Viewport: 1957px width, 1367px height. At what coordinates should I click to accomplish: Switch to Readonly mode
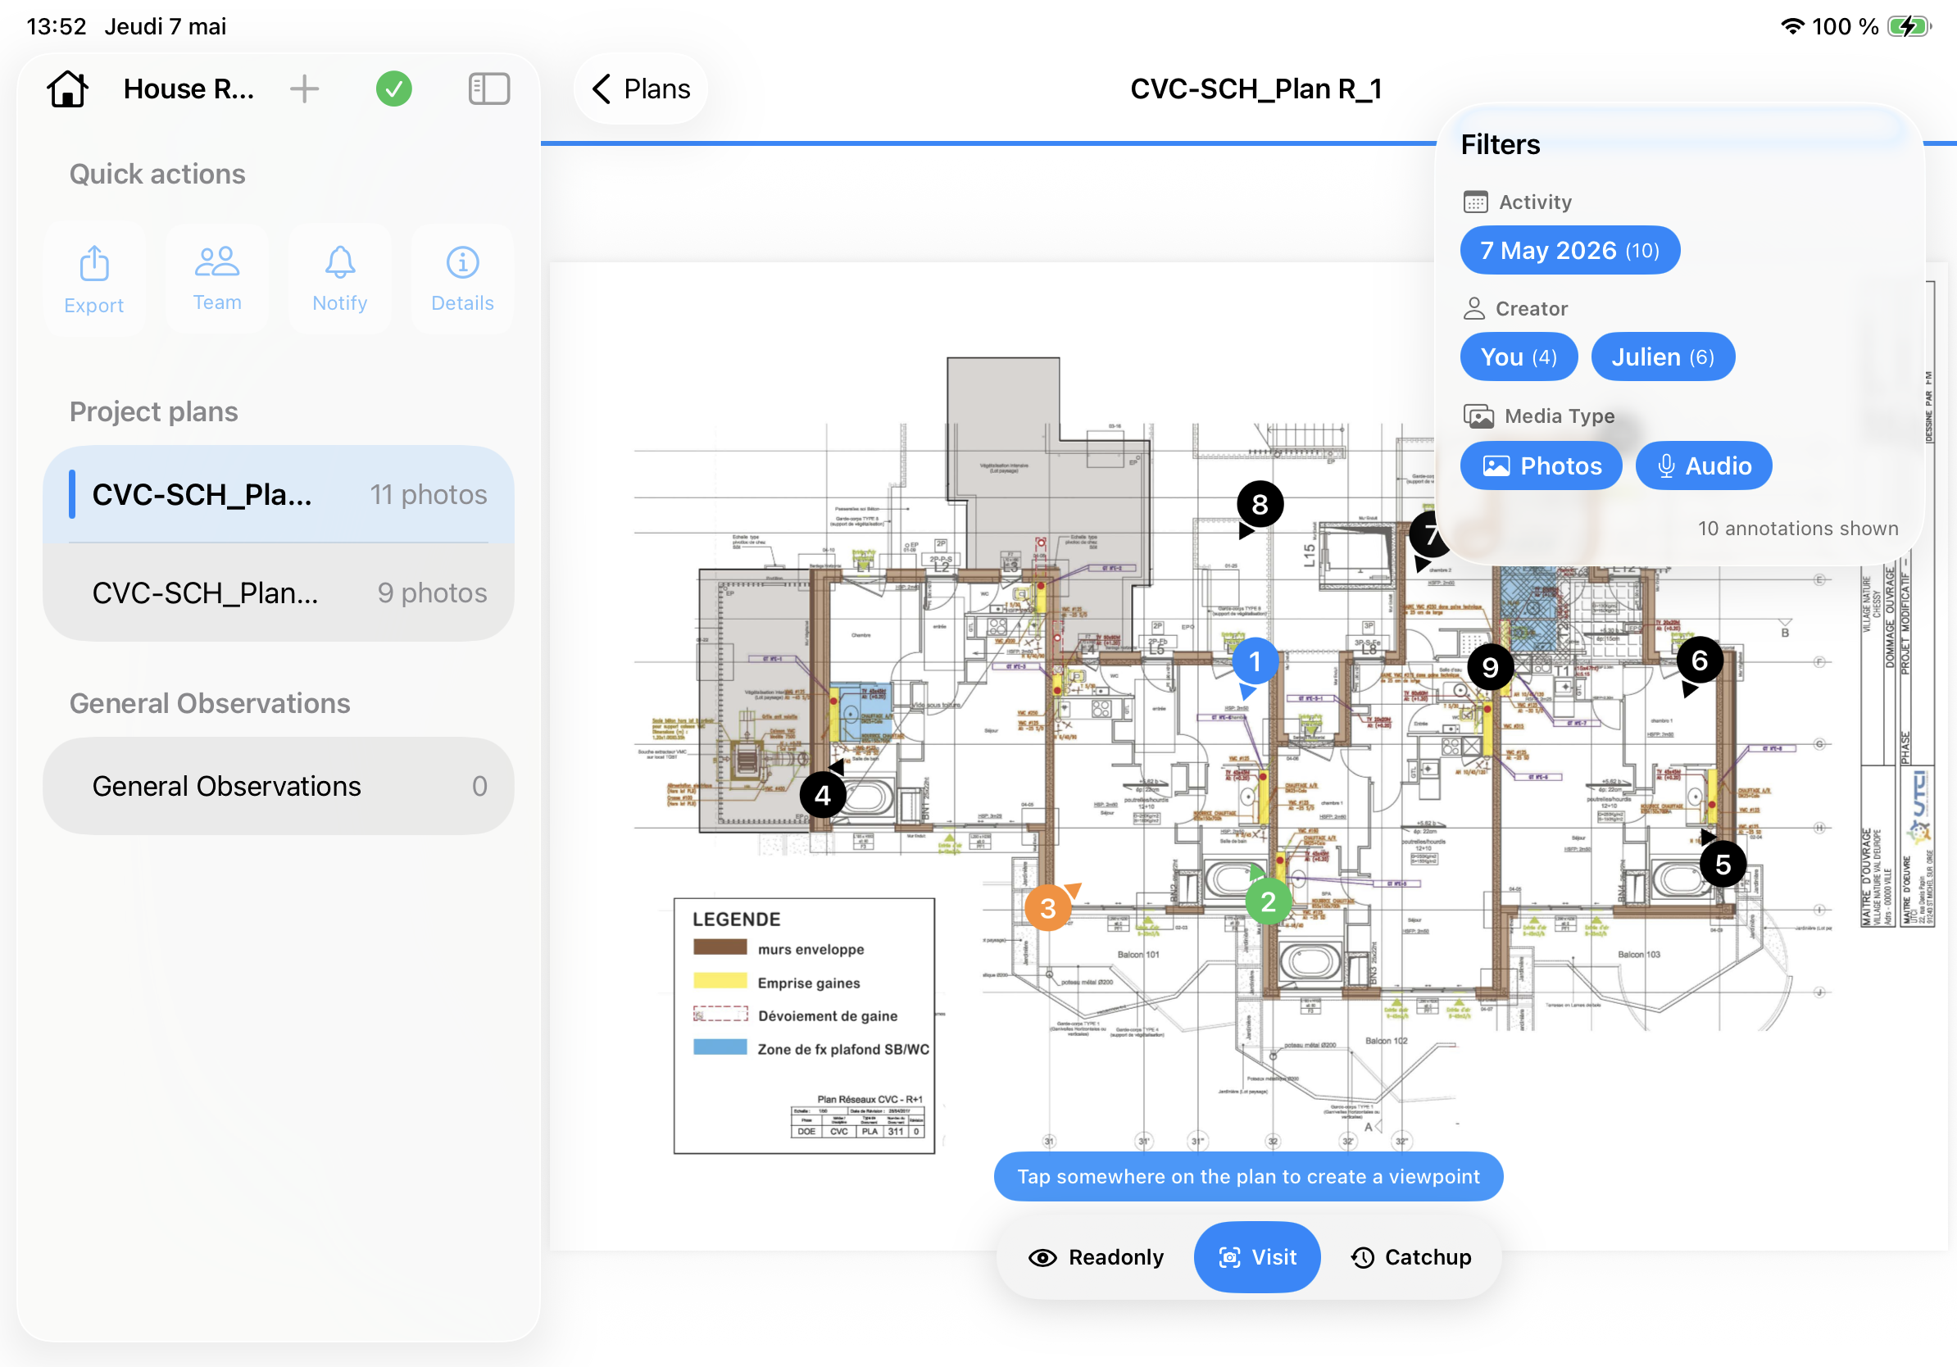(x=1097, y=1257)
